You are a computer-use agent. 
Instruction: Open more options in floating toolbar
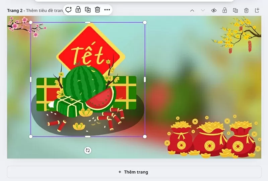pyautogui.click(x=107, y=10)
